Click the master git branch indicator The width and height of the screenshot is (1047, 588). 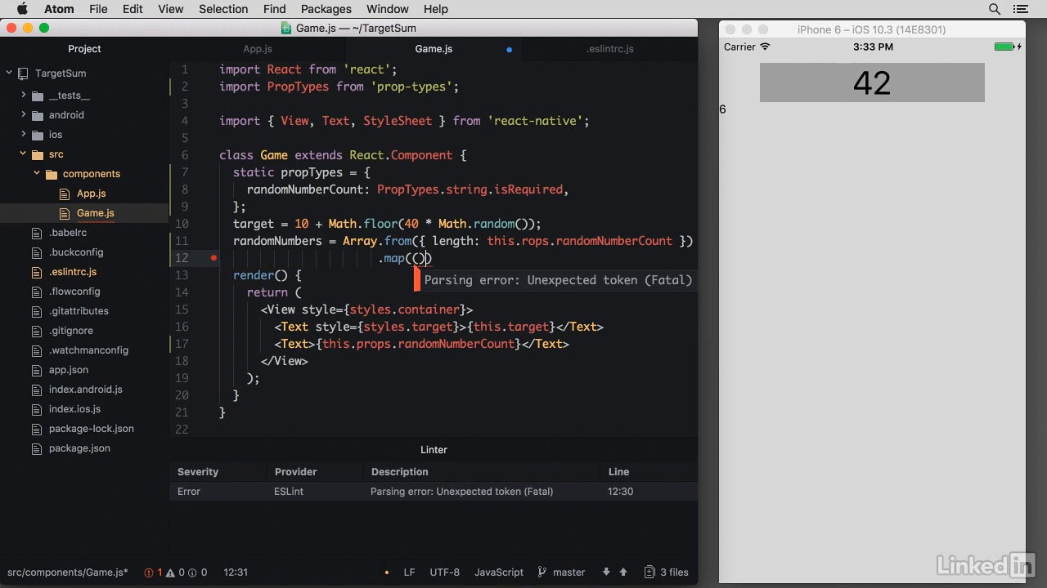click(x=561, y=572)
